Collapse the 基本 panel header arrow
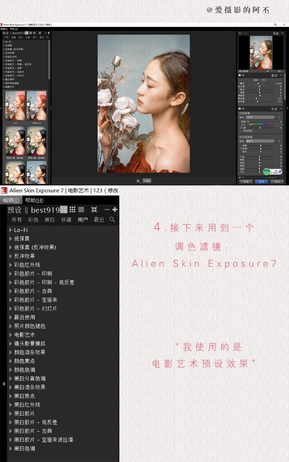The image size is (289, 462). (x=281, y=75)
